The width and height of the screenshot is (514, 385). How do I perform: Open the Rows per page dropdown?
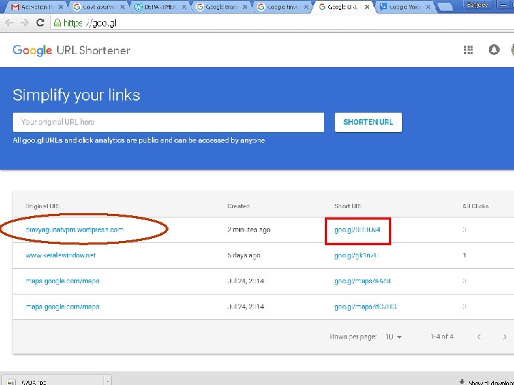393,337
